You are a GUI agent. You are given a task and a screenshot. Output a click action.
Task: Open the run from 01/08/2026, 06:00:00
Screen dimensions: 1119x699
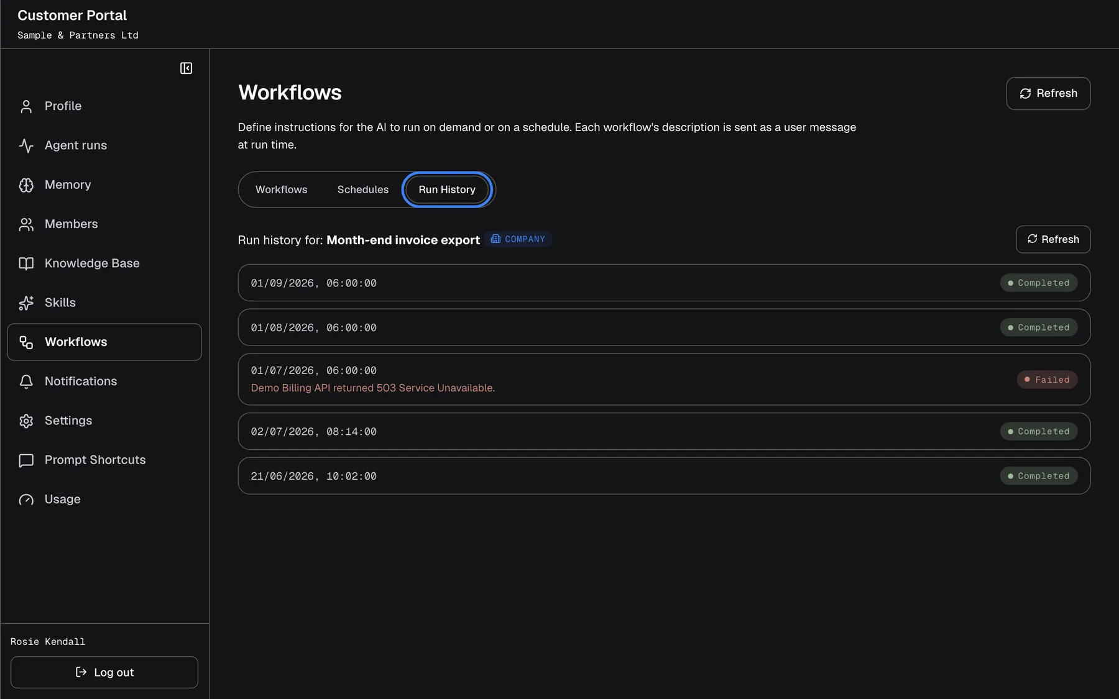coord(664,327)
